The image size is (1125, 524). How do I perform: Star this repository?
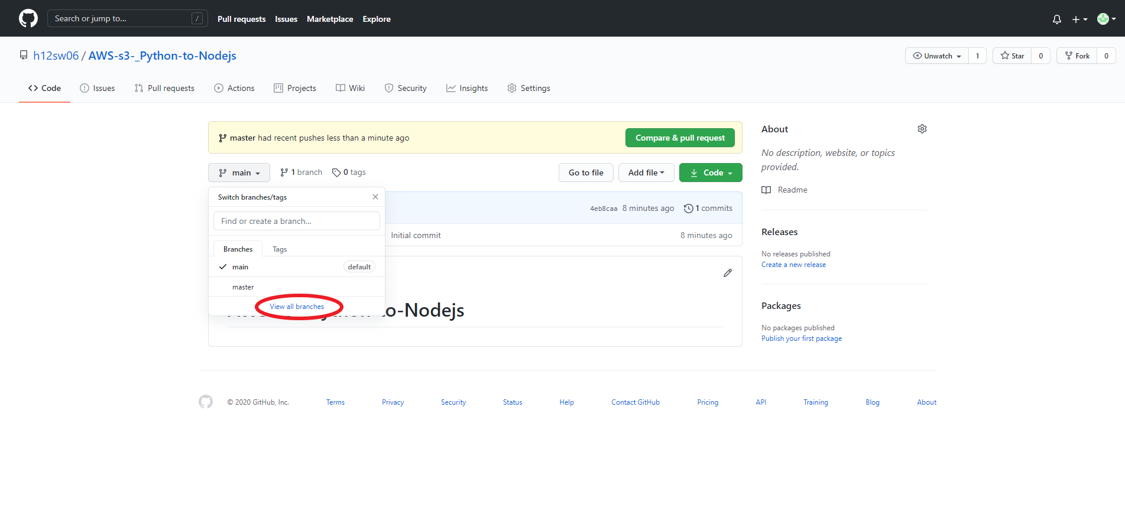1012,56
